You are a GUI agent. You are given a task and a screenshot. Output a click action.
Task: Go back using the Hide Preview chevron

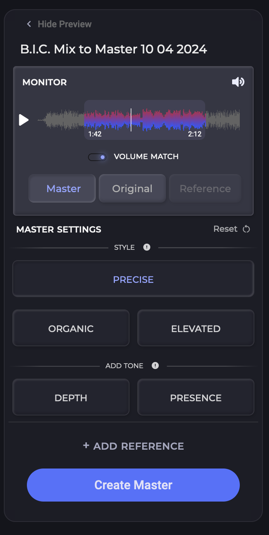pos(28,24)
